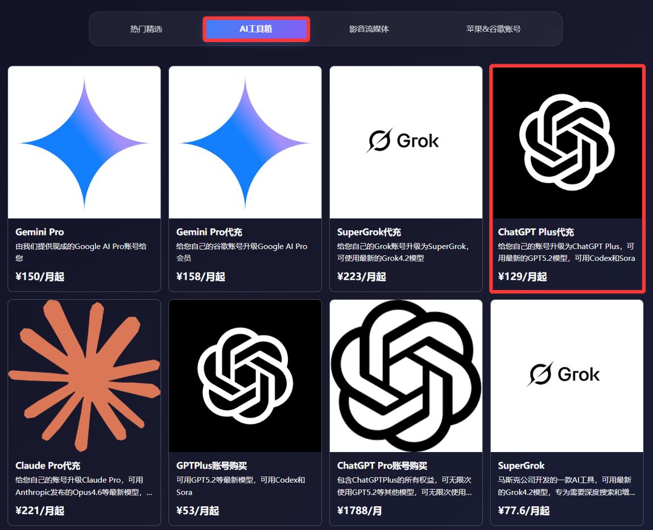The width and height of the screenshot is (653, 530).
Task: Select the AI工具箱 tab
Action: point(256,29)
